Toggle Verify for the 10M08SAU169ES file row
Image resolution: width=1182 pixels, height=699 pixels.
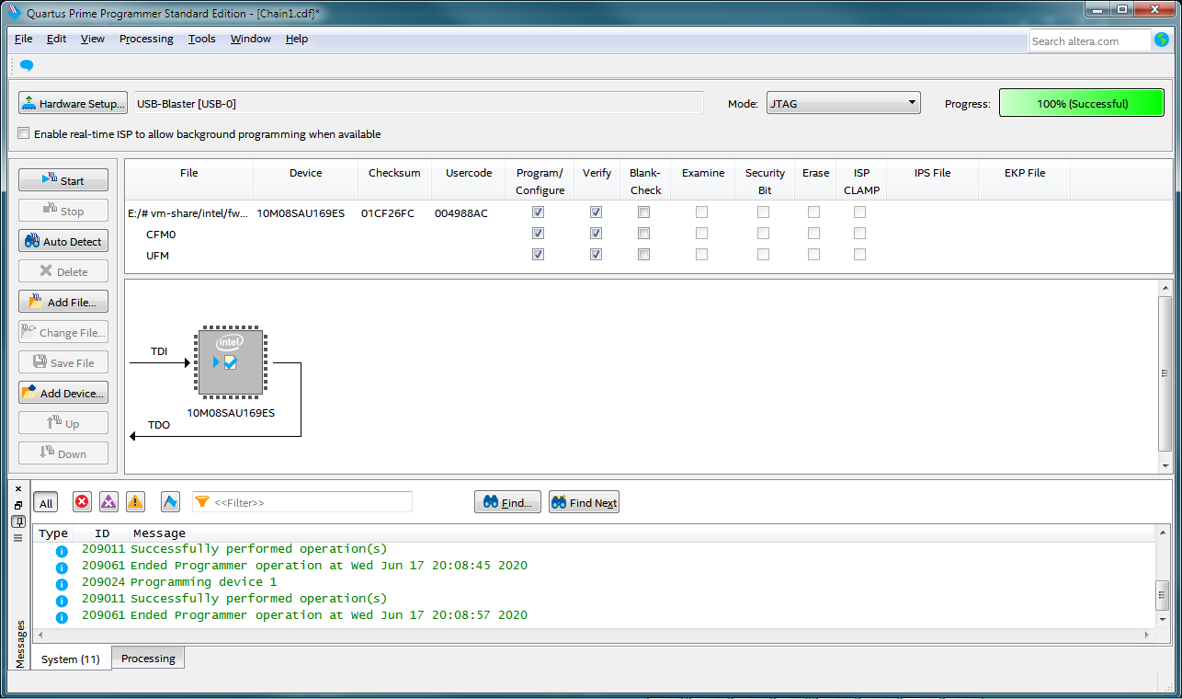tap(597, 212)
